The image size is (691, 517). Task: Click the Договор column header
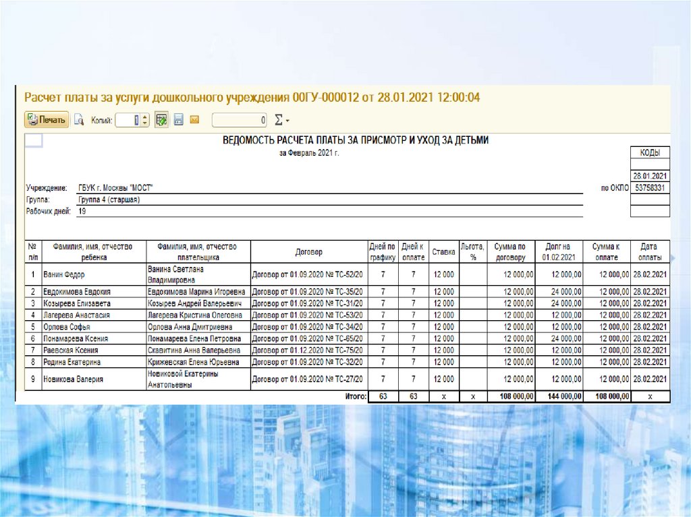[x=309, y=251]
